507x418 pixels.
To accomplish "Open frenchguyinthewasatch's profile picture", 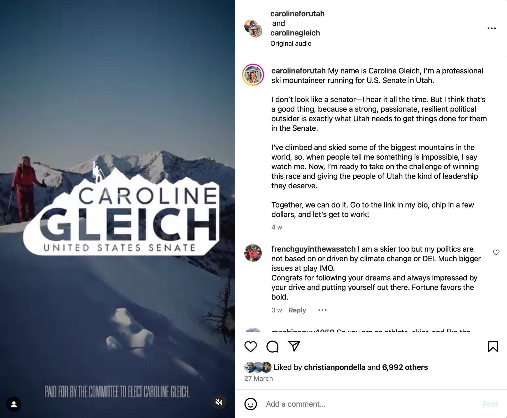I will point(253,253).
